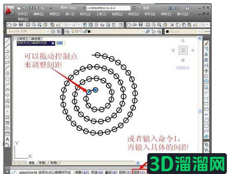The height and width of the screenshot is (174, 227).
Task: Select the Mirror tool in modify toolbar
Action: [x=206, y=54]
